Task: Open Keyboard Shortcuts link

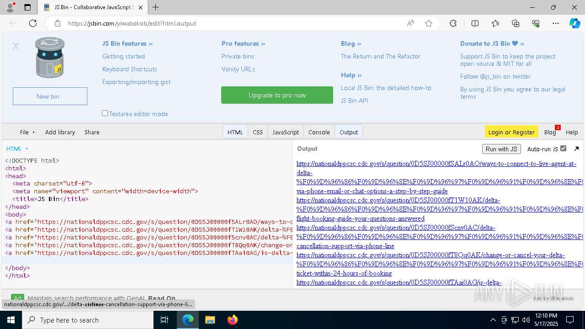Action: pyautogui.click(x=130, y=69)
